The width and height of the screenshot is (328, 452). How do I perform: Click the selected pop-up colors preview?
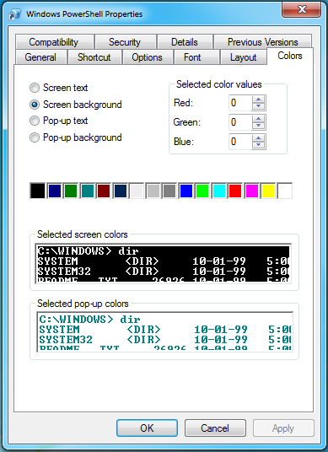click(x=165, y=331)
